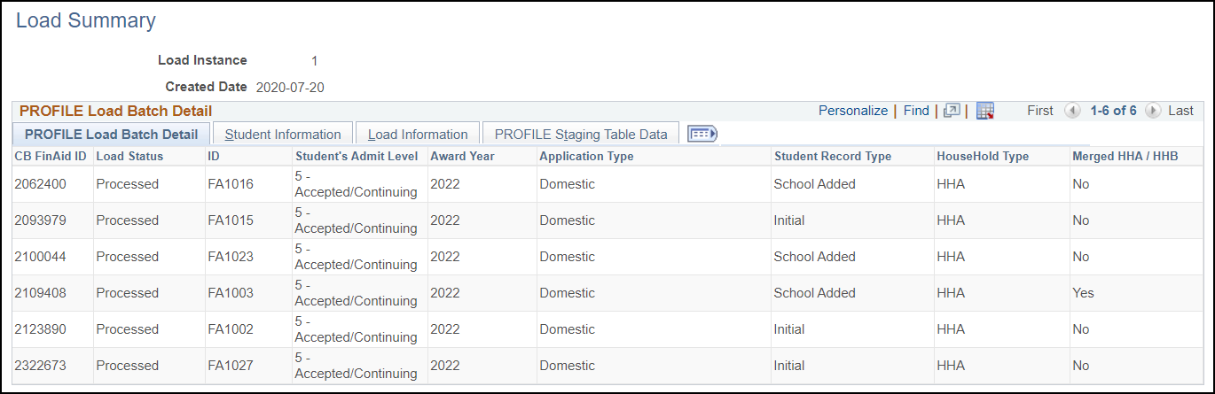The width and height of the screenshot is (1215, 394).
Task: Click the Last navigation link
Action: [1180, 111]
